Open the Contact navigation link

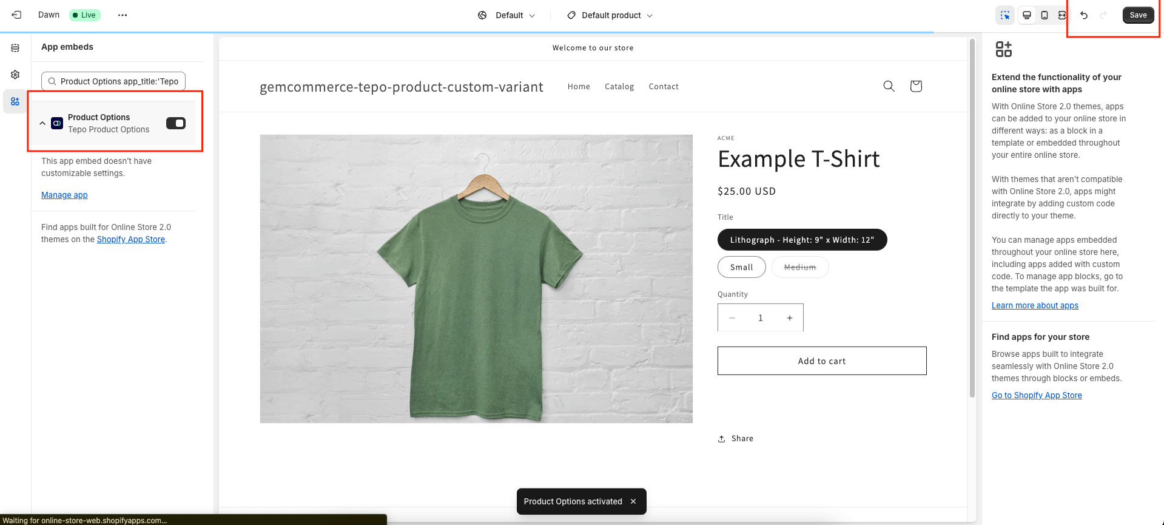(664, 87)
